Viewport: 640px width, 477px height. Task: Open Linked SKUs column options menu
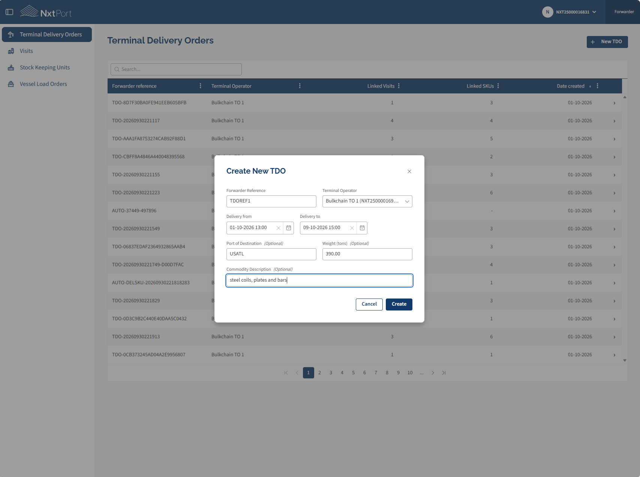tap(498, 86)
